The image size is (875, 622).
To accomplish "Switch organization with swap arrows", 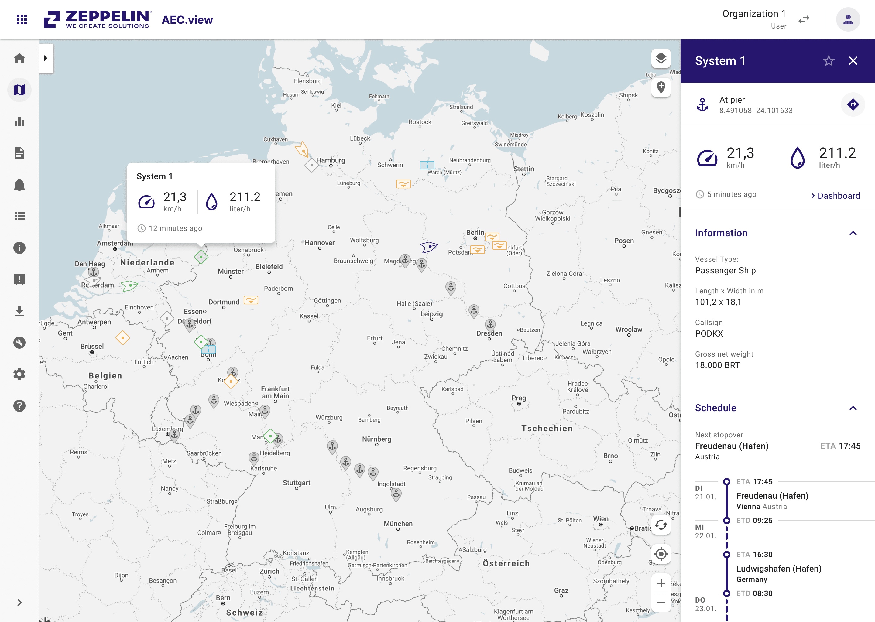I will point(804,19).
